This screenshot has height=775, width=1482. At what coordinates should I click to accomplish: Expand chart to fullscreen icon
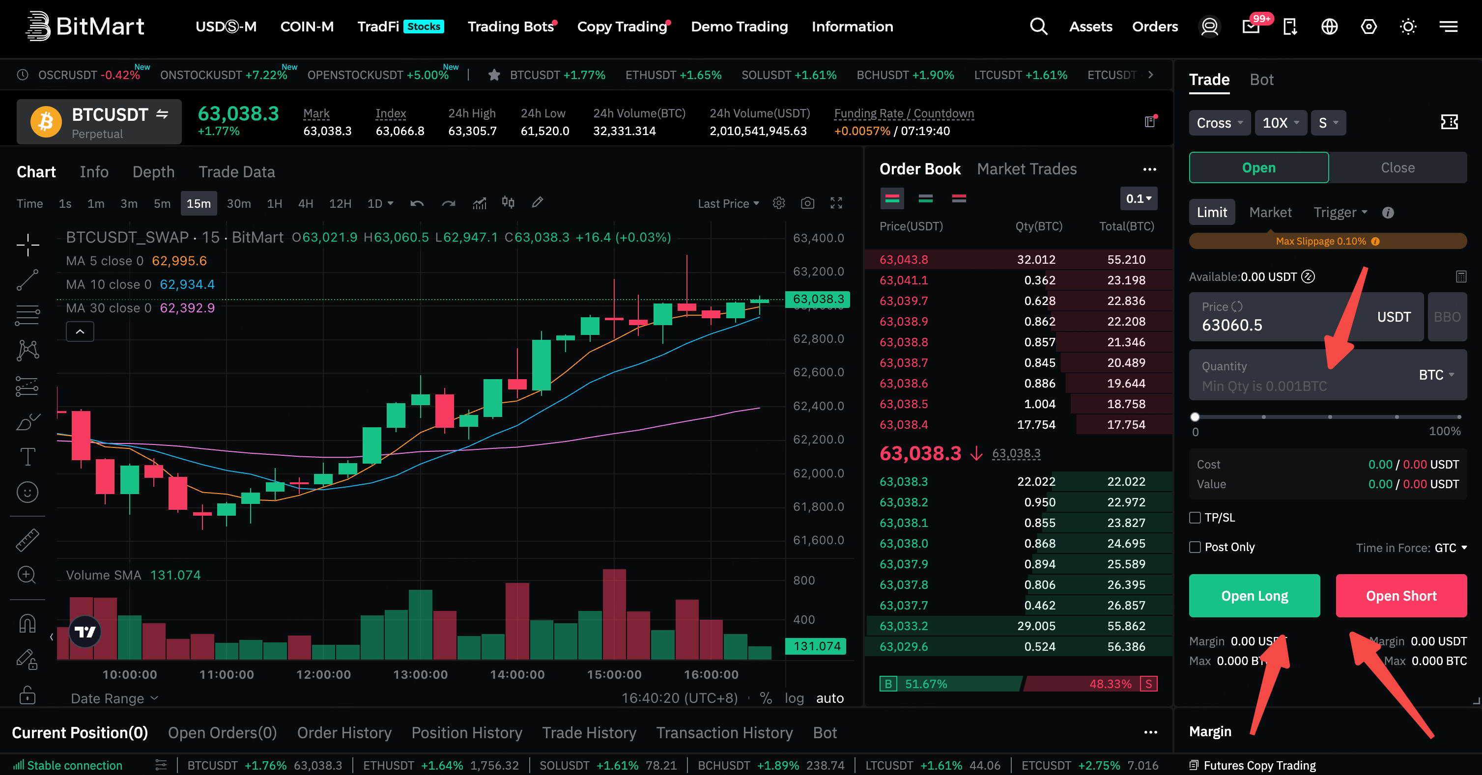tap(836, 203)
